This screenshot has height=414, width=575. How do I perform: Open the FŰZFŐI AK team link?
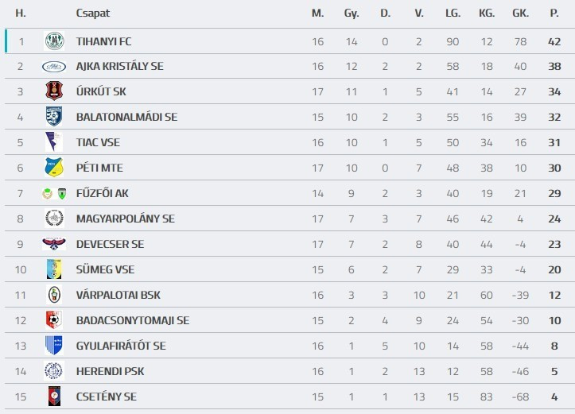103,193
